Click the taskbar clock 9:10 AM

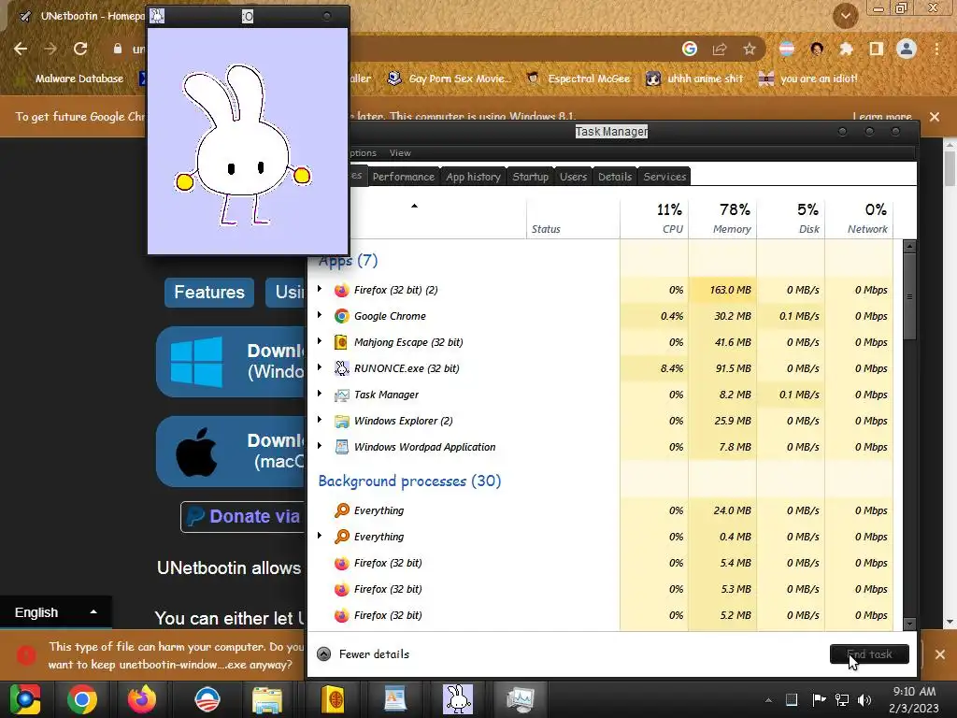click(914, 692)
